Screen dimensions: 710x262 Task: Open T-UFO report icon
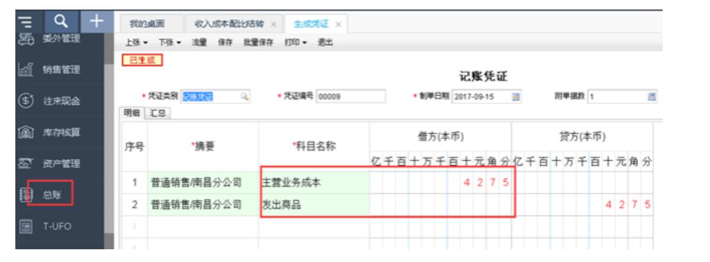point(25,227)
